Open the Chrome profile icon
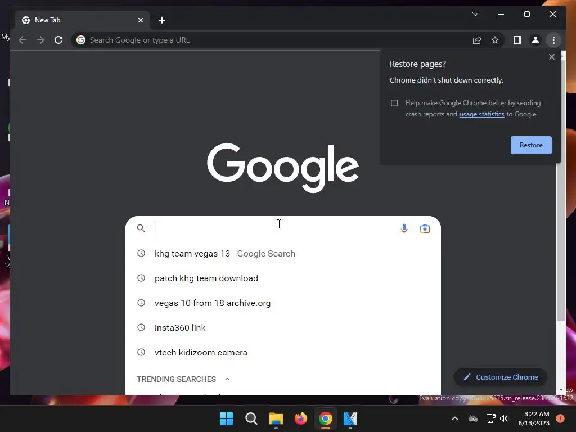 click(x=535, y=40)
